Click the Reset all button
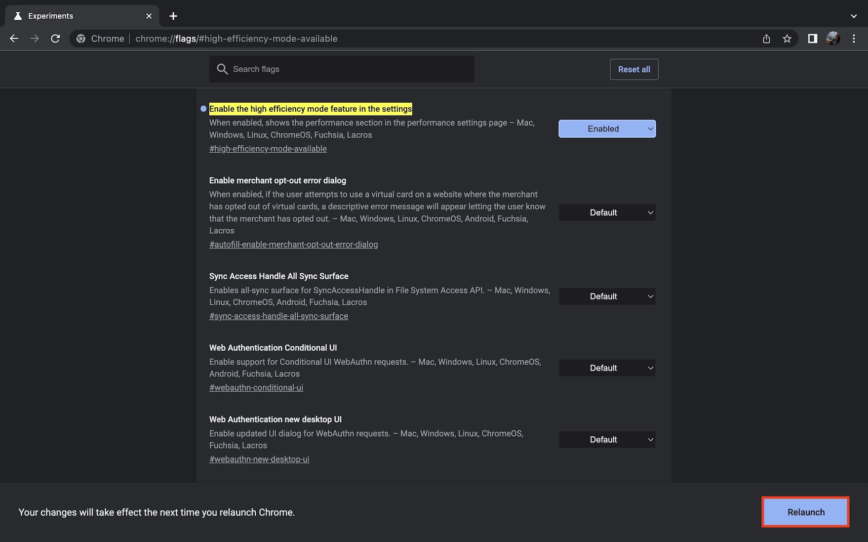The width and height of the screenshot is (868, 542). coord(634,69)
